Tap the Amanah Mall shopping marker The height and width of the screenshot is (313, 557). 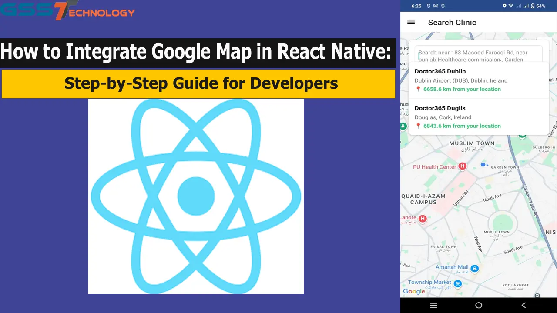pos(475,269)
